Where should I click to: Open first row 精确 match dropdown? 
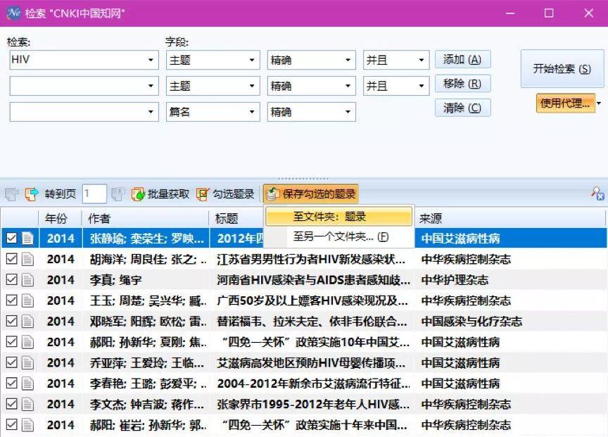(x=348, y=60)
